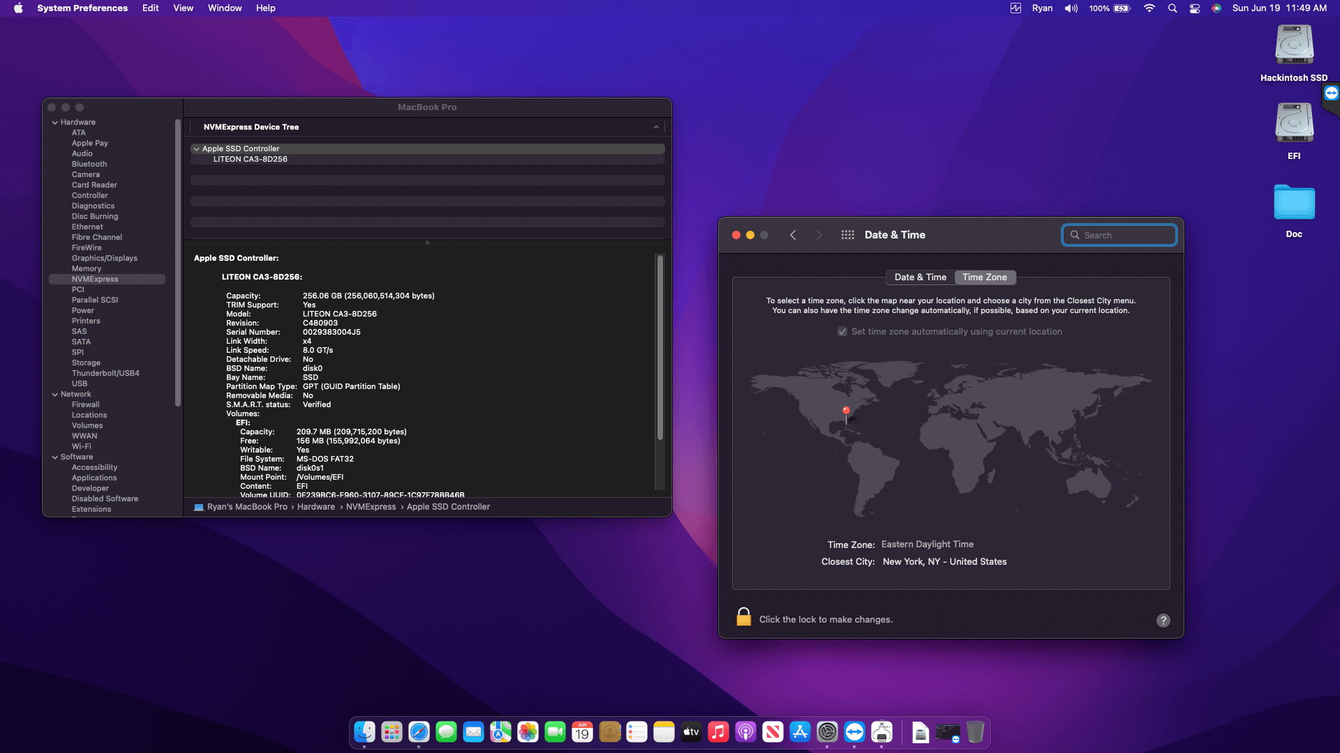Open News app in dock
The image size is (1340, 753).
point(773,732)
